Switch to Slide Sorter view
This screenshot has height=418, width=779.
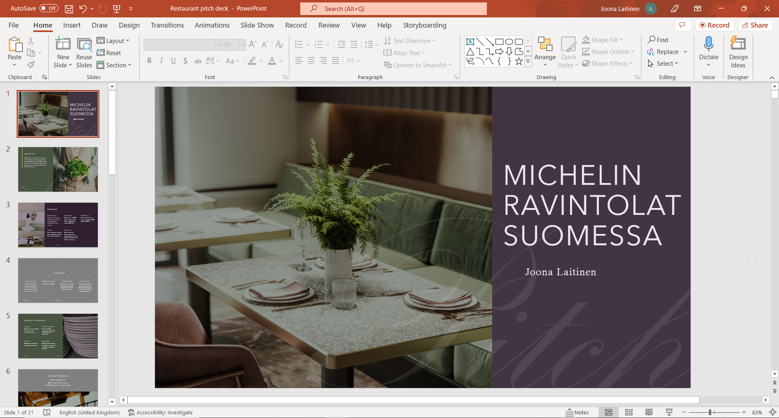point(628,412)
